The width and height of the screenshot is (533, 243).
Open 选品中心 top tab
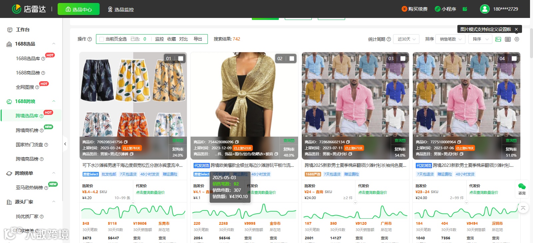point(79,9)
